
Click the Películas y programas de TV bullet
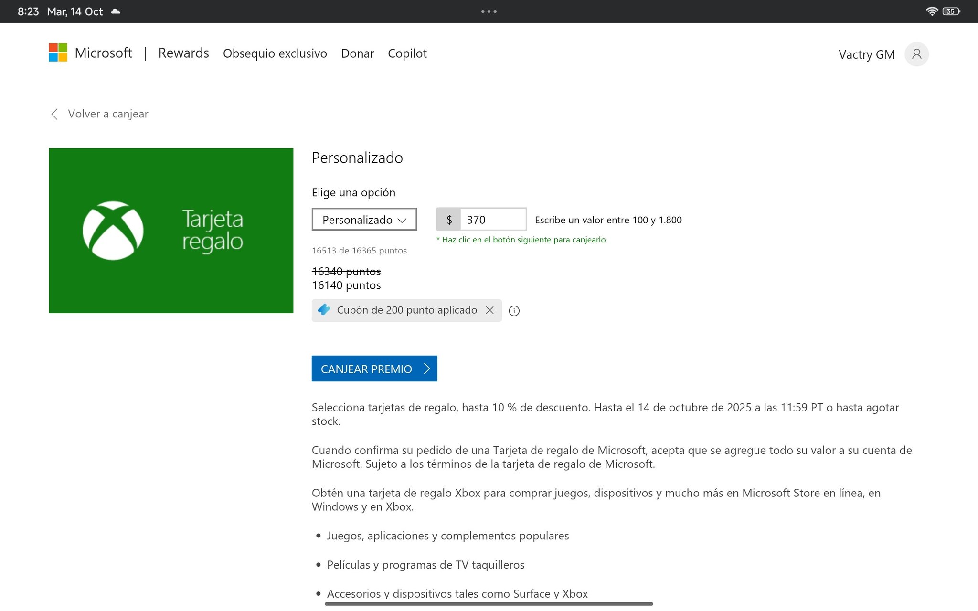[425, 565]
